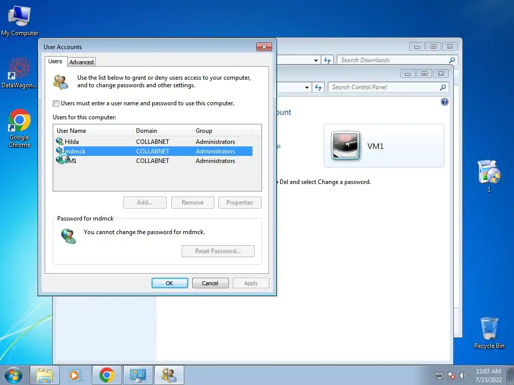Expand Control Panel address bar dropdown
514x385 pixels.
point(307,87)
